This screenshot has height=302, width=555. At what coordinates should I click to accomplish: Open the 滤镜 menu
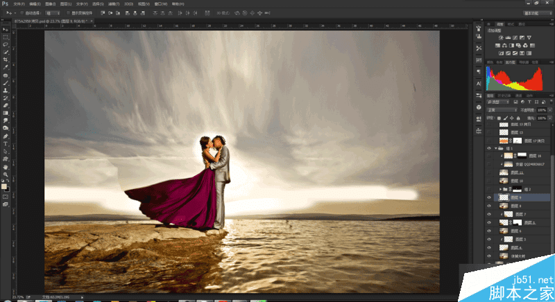point(114,4)
